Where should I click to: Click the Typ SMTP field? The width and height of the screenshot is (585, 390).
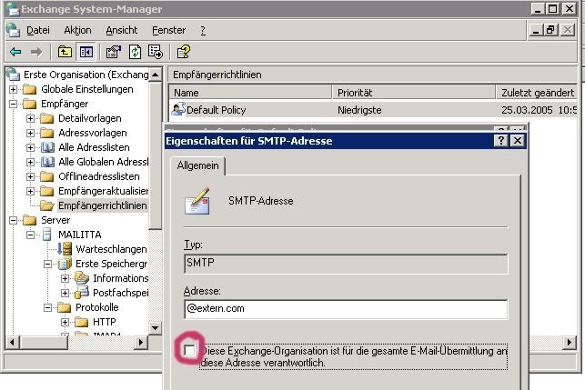(346, 264)
